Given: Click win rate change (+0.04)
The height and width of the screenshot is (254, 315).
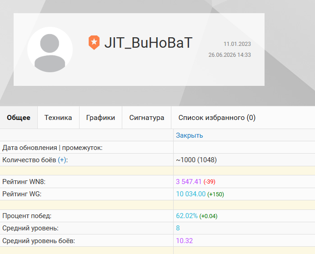Looking at the screenshot, I should [x=208, y=216].
